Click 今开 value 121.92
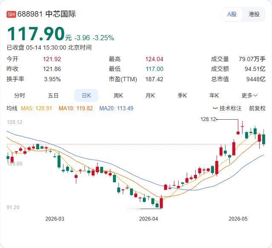This screenshot has width=272, height=248. click(x=52, y=59)
